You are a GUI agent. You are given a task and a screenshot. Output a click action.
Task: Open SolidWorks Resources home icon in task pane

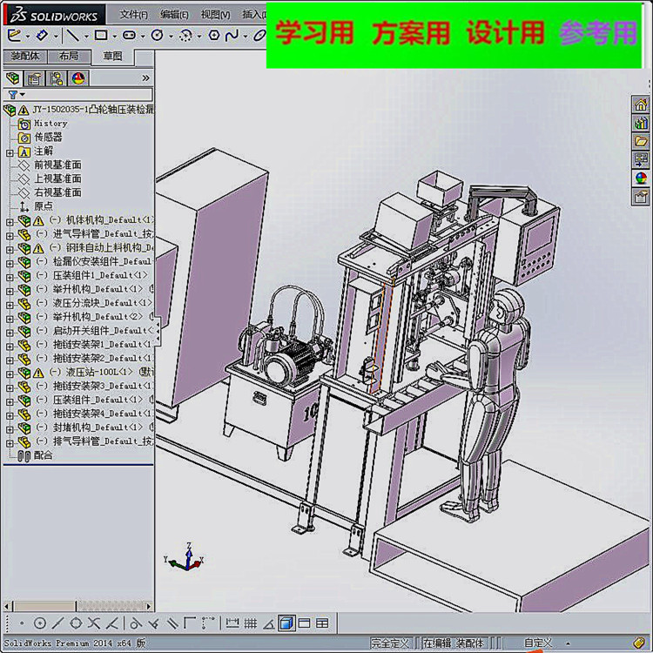[641, 104]
